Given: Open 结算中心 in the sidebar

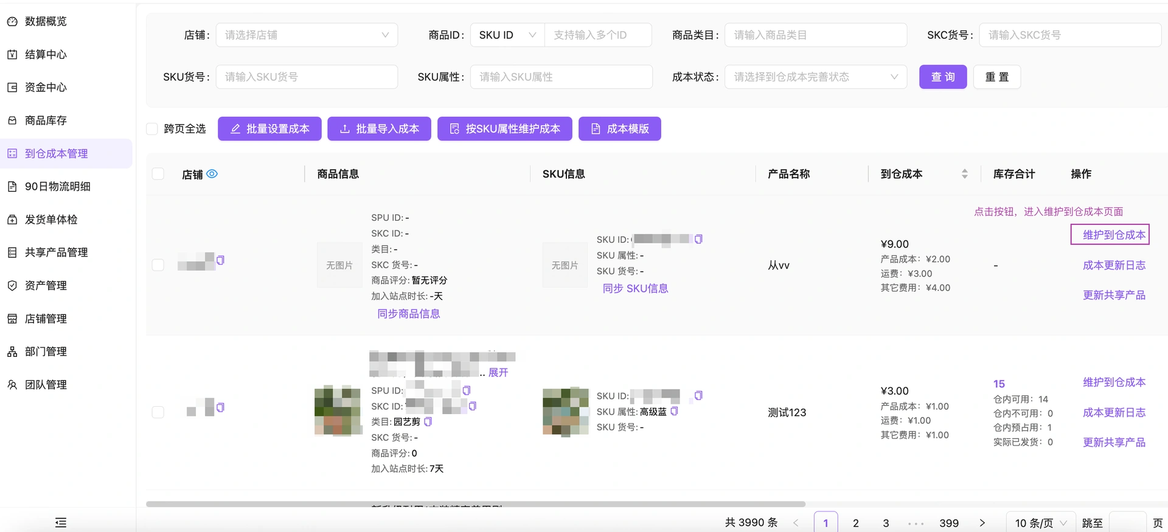Looking at the screenshot, I should coord(46,54).
